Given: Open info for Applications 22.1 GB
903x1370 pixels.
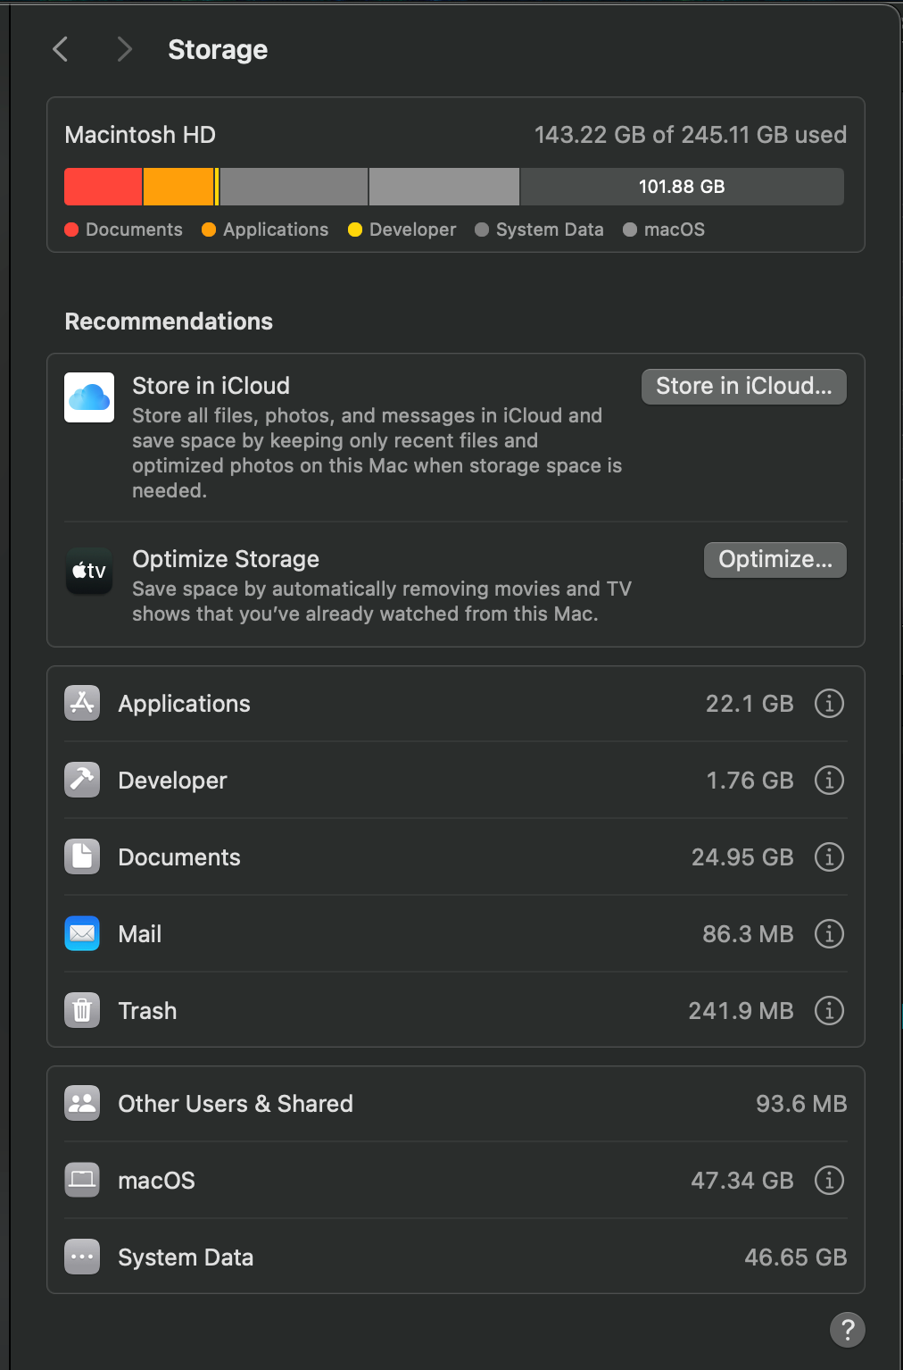Looking at the screenshot, I should click(829, 704).
